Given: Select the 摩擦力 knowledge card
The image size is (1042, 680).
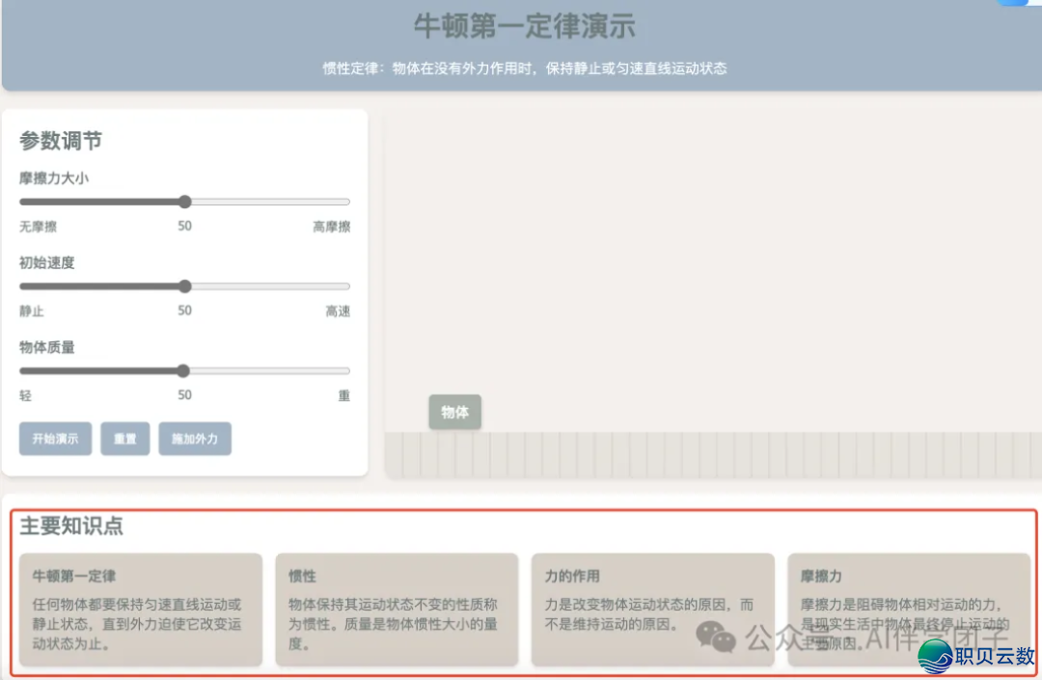Looking at the screenshot, I should pyautogui.click(x=908, y=610).
